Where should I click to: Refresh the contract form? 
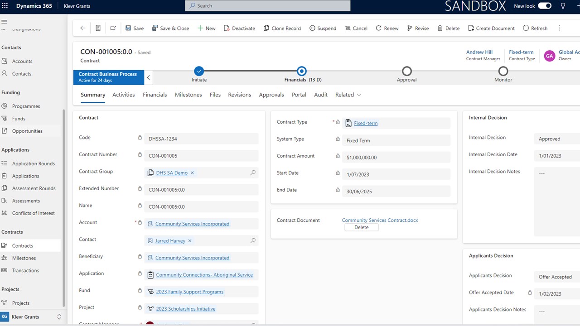[535, 28]
